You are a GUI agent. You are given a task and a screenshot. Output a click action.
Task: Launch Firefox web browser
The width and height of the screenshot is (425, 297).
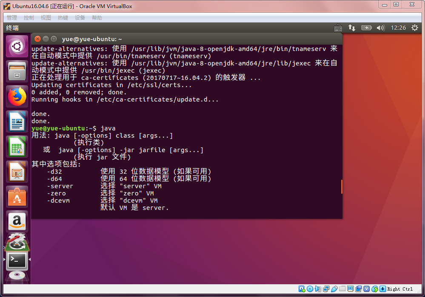pos(17,96)
